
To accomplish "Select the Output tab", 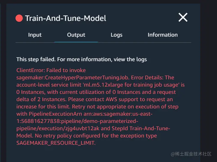I will [x=76, y=35].
